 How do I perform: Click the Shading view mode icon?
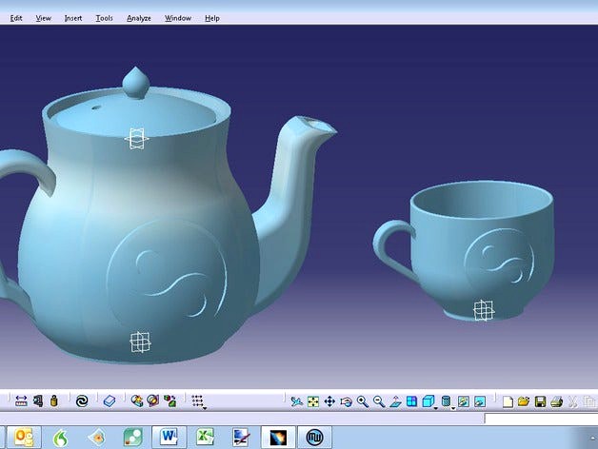[x=446, y=401]
